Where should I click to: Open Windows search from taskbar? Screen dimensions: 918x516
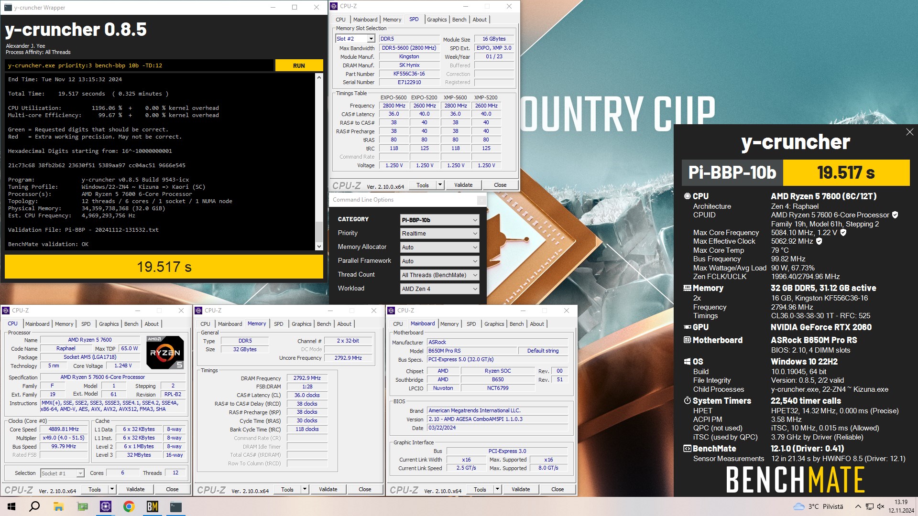point(34,506)
